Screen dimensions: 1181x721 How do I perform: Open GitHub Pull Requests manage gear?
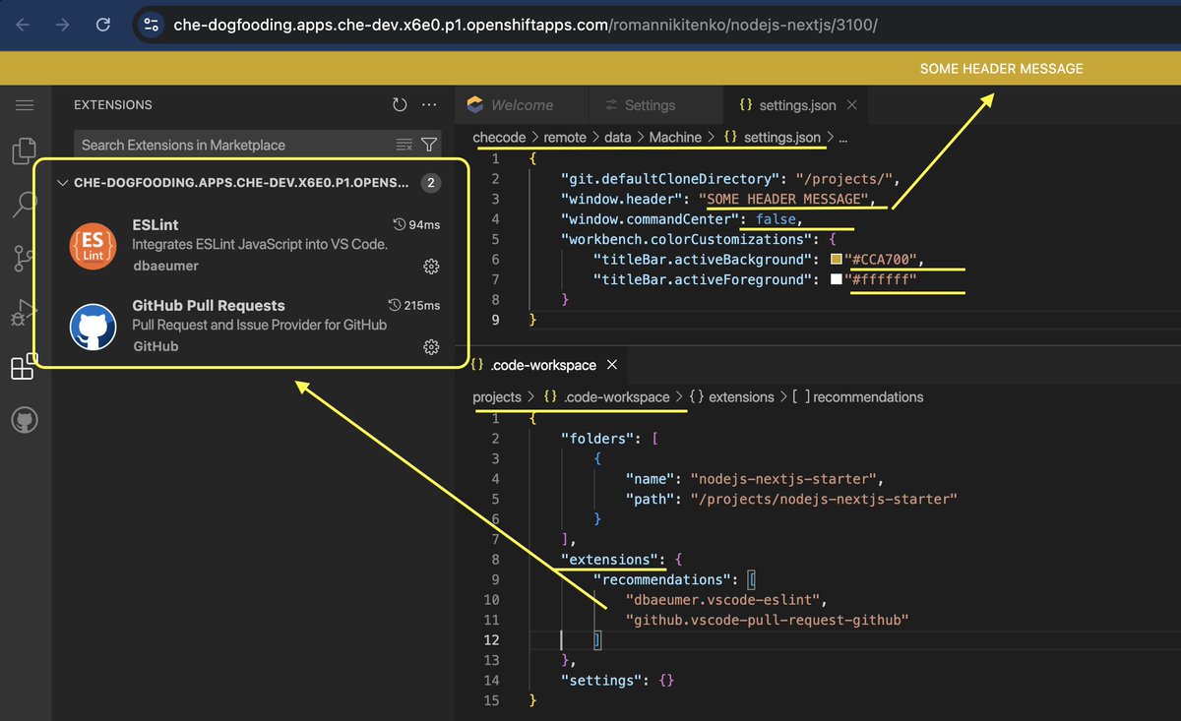(430, 346)
